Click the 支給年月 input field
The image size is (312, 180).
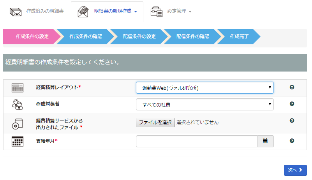(x=197, y=141)
